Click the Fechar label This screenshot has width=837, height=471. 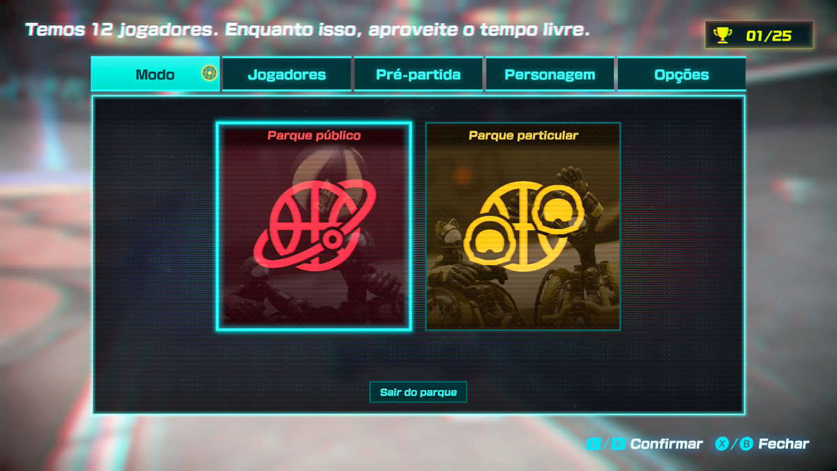click(784, 444)
